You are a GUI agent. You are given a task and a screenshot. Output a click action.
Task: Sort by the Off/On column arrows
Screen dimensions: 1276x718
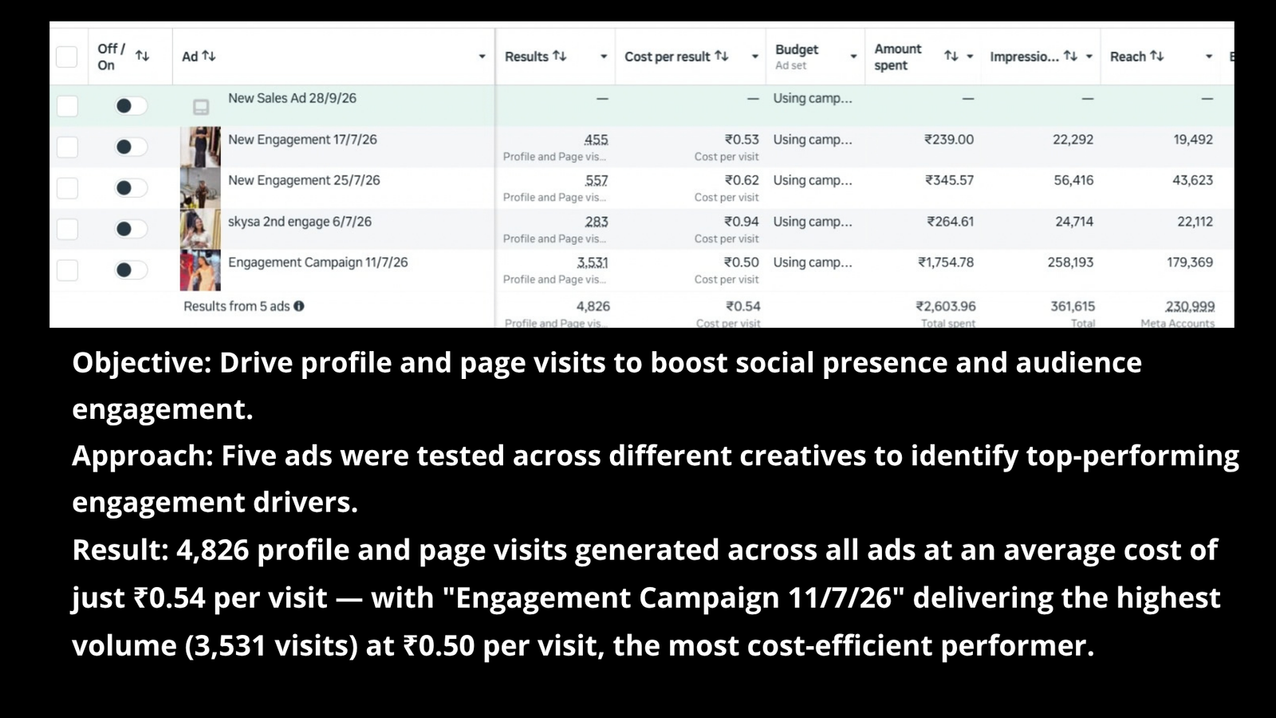click(142, 56)
